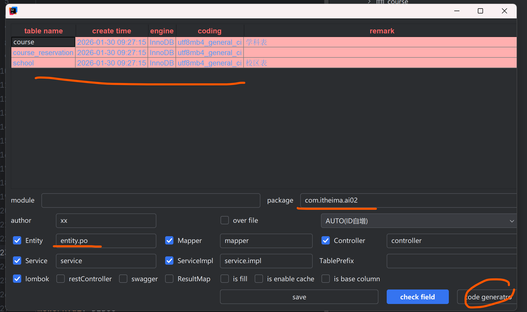Maximize the code generator dialog window
This screenshot has width=527, height=312.
pyautogui.click(x=480, y=11)
